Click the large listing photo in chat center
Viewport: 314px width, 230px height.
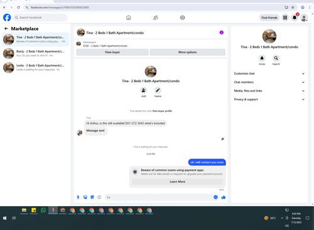pos(151,71)
